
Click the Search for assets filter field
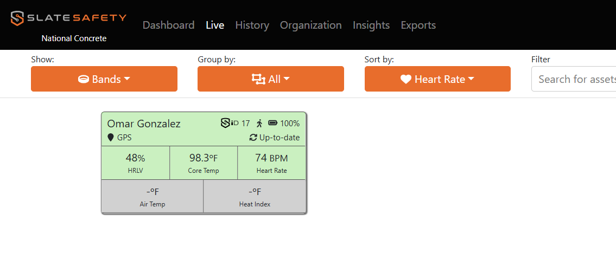574,79
